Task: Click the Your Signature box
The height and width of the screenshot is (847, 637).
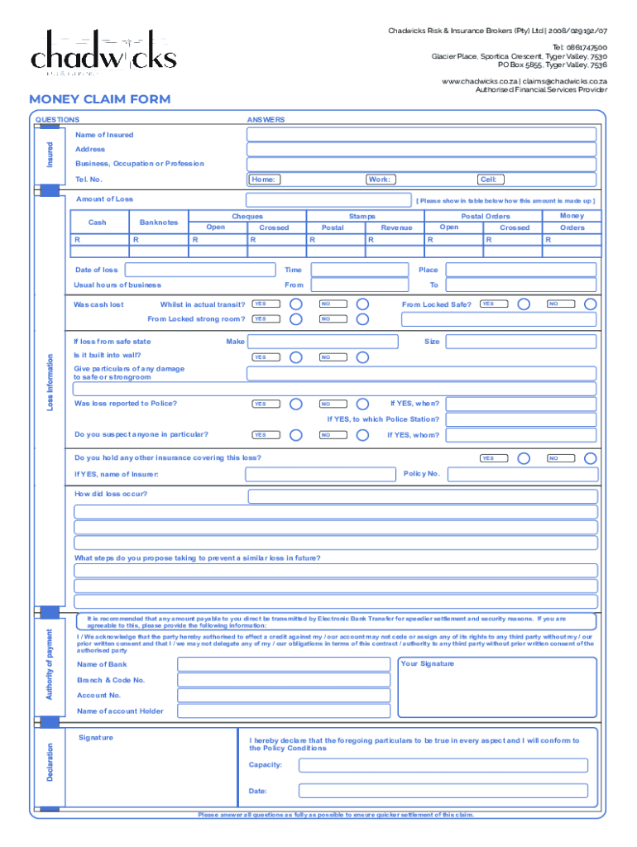Action: pos(496,687)
